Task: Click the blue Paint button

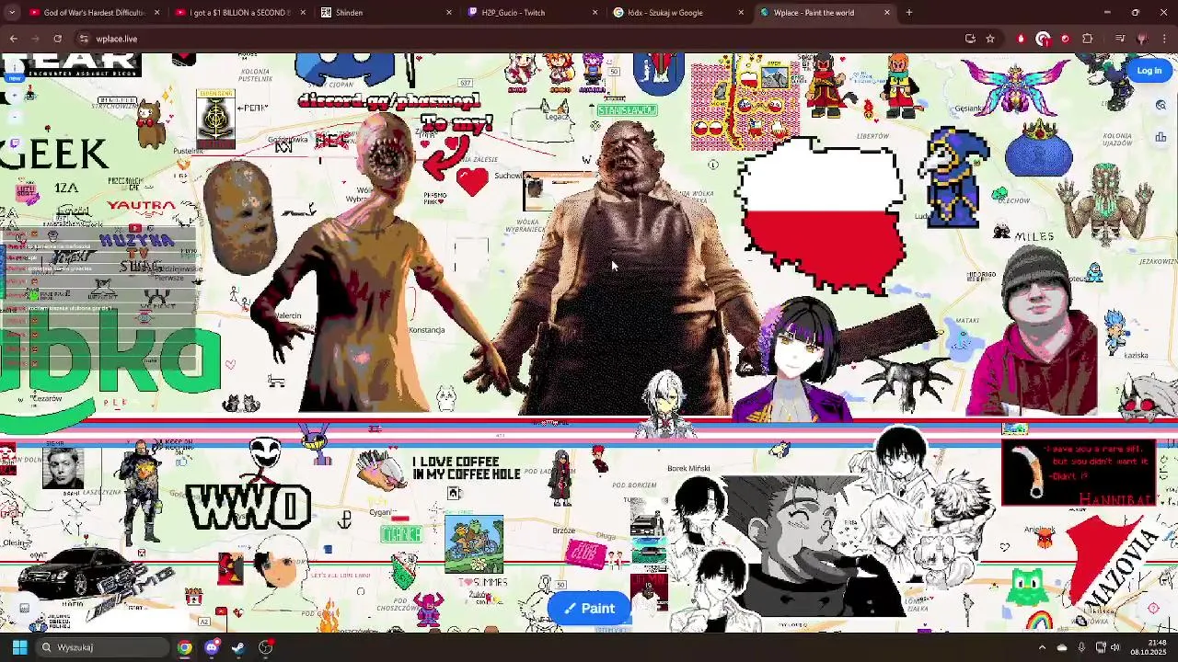Action: (589, 609)
